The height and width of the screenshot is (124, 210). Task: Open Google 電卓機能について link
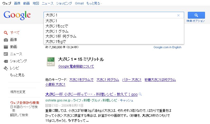click(x=76, y=66)
